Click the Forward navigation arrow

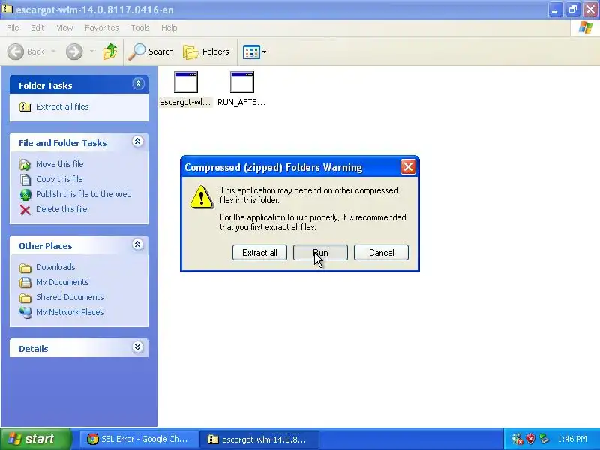[74, 52]
